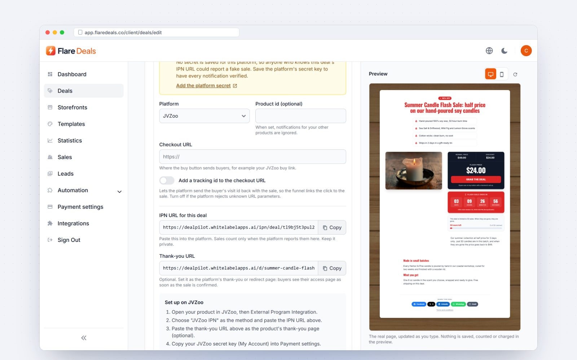Click the flash sale countdown timer in preview

click(476, 202)
